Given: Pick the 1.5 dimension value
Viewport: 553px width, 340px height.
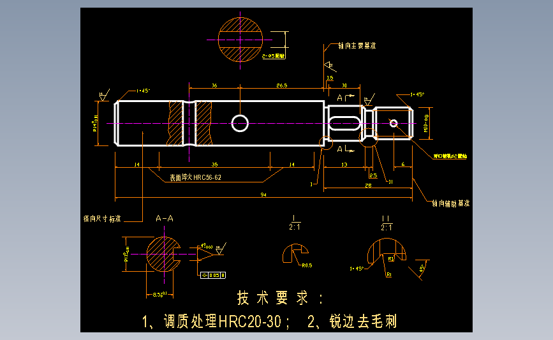Looking at the screenshot, I should pyautogui.click(x=330, y=78).
